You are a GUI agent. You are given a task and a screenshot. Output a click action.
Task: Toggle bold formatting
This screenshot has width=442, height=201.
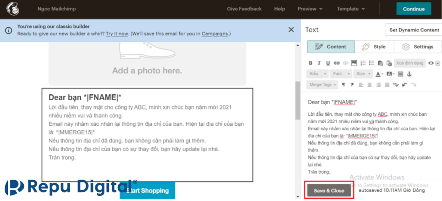pyautogui.click(x=310, y=63)
